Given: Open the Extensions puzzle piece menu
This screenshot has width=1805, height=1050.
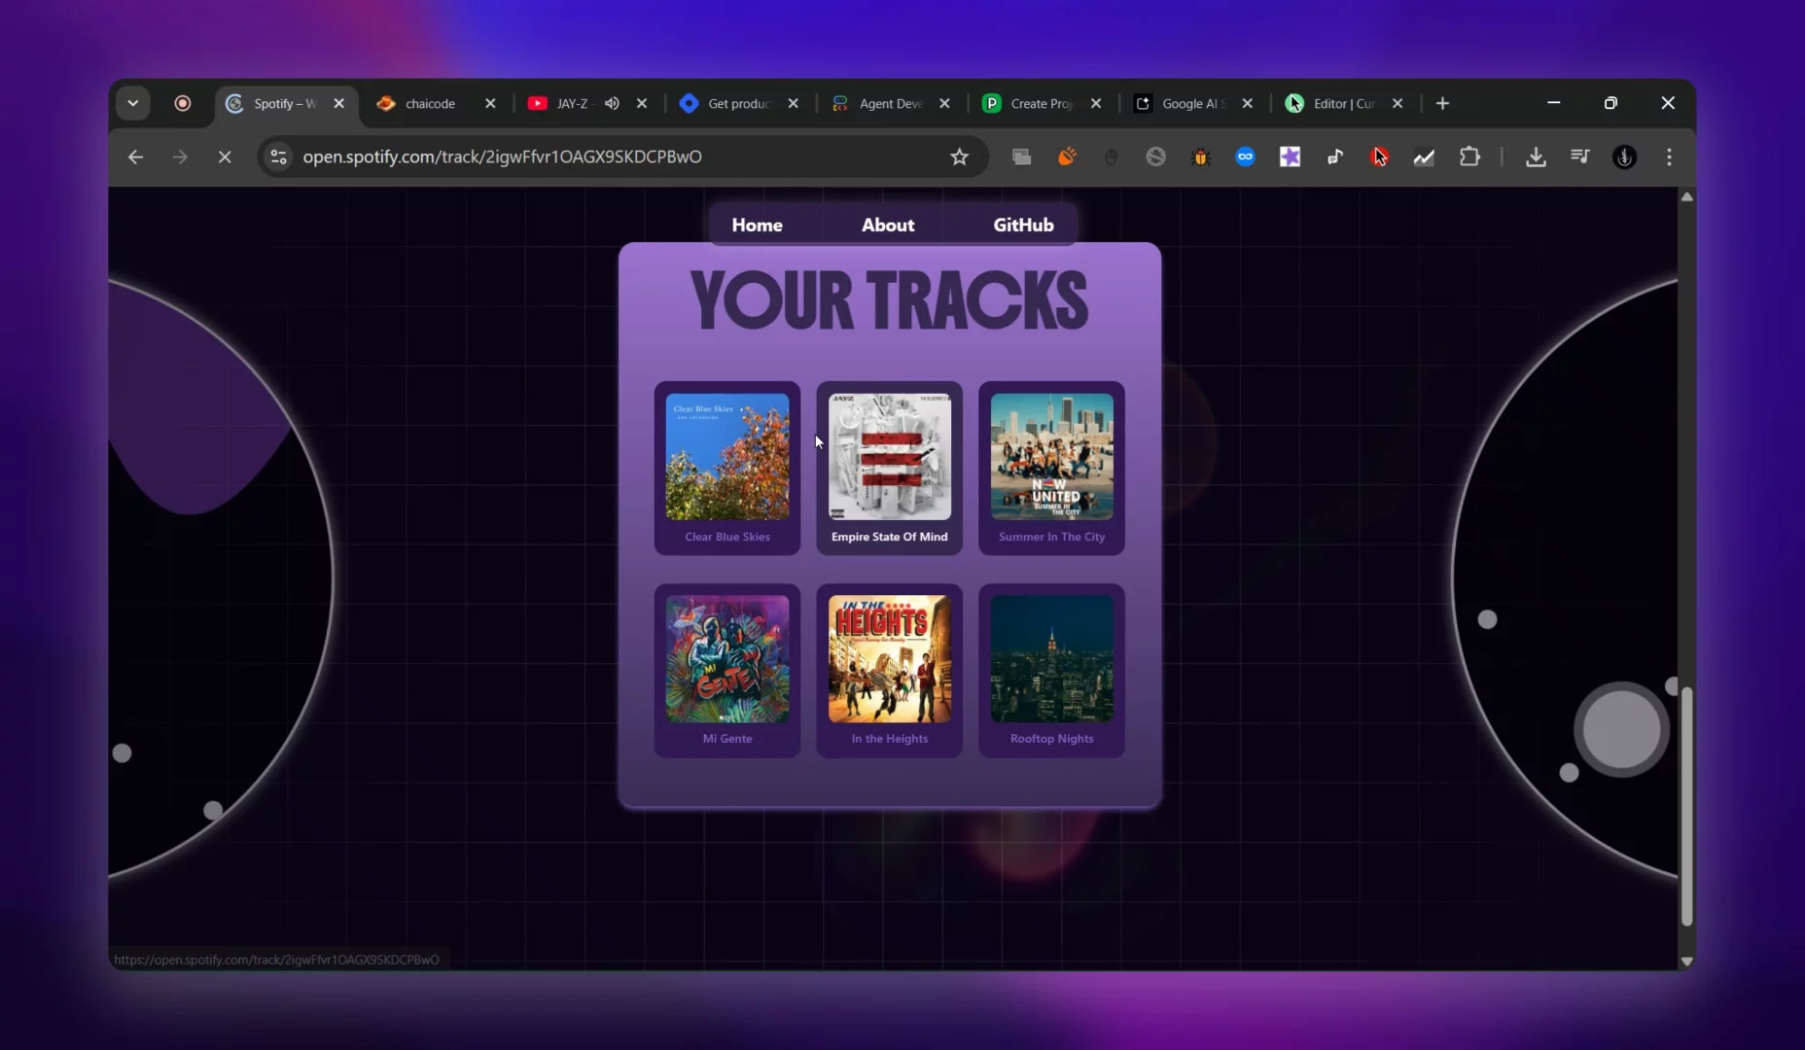Looking at the screenshot, I should point(1469,157).
